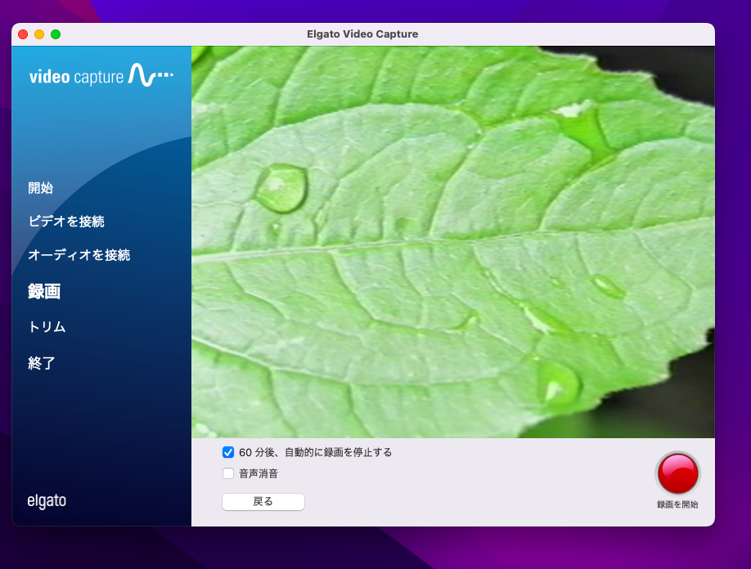Enable the 音声消音 mute checkbox

(228, 473)
